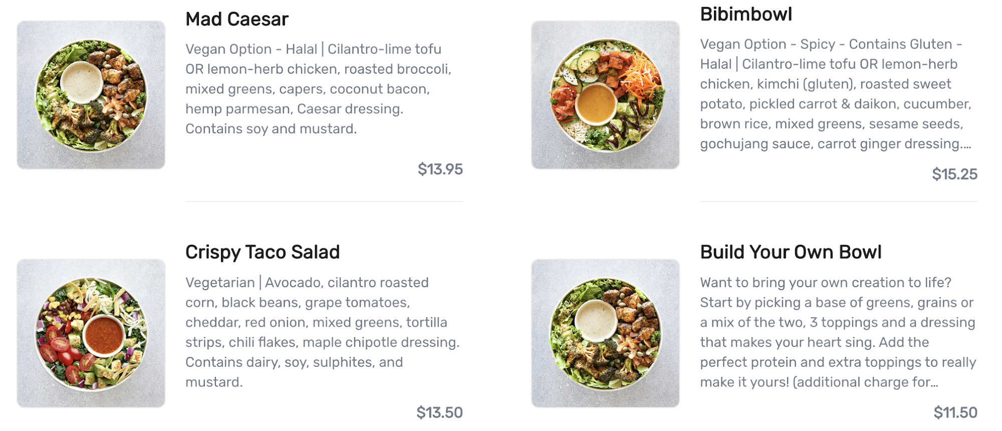Pick the $11.50 Build Your Own Bowl price

pyautogui.click(x=955, y=412)
